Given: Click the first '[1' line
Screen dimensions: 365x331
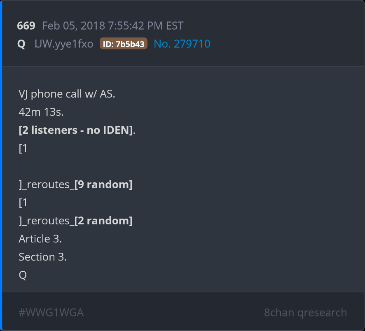Looking at the screenshot, I should [23, 148].
